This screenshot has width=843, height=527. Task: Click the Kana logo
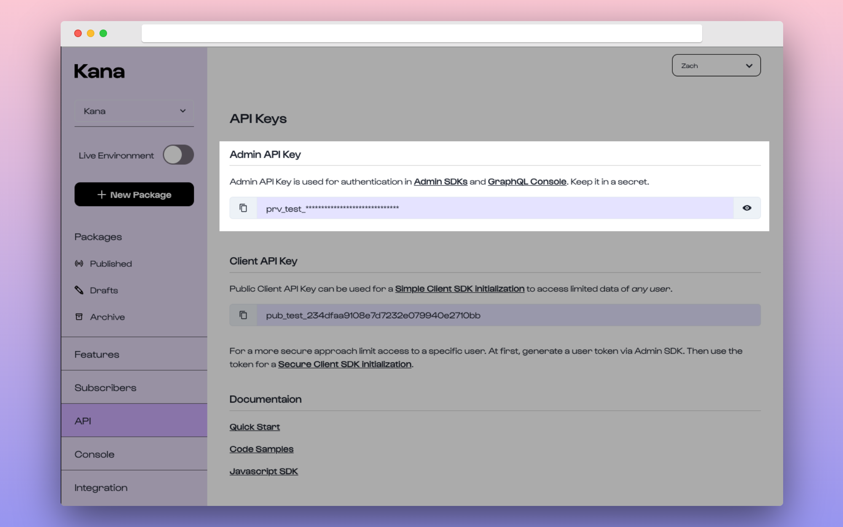coord(99,71)
